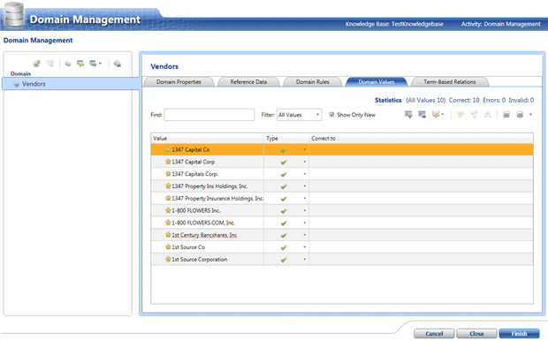Select the 1st Source Corporation value

coord(200,260)
